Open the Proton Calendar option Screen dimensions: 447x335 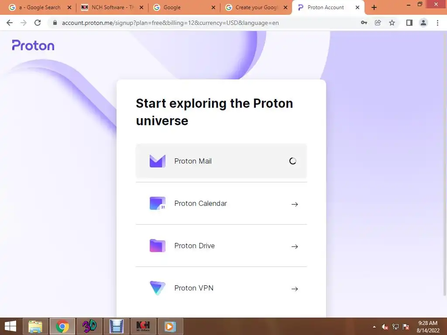coord(221,203)
